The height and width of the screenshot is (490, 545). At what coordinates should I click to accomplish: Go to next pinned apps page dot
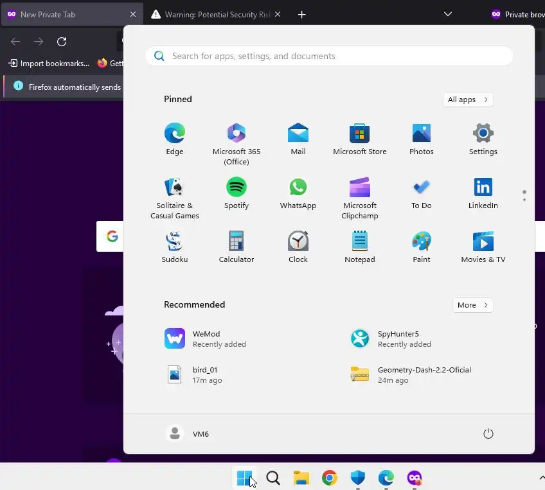524,200
